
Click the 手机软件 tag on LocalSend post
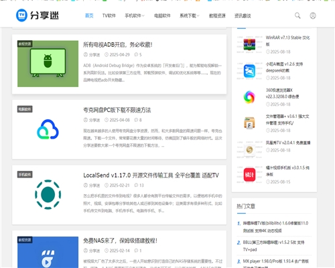pos(25,174)
